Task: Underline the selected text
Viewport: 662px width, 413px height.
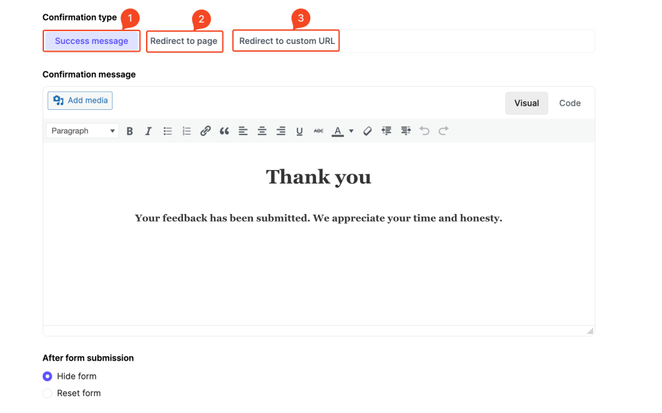Action: pos(299,131)
